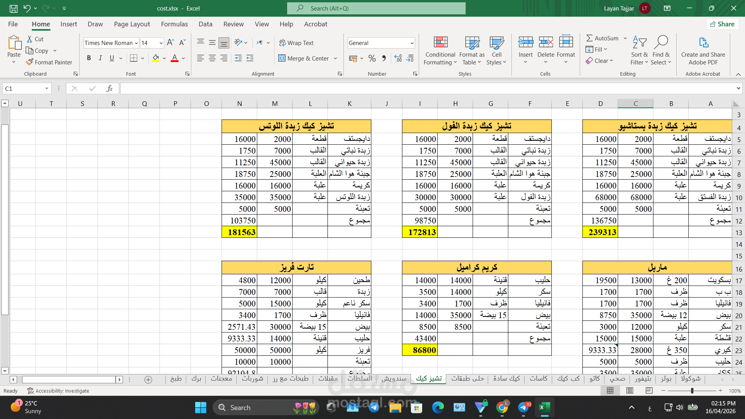Toggle Italic formatting
This screenshot has height=419, width=745.
(100, 58)
